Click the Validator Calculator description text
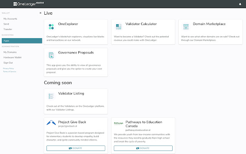246x154 pixels. pos(141,38)
